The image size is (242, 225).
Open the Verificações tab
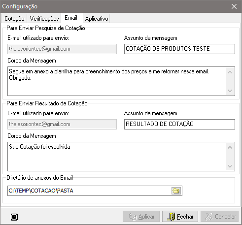click(x=44, y=19)
